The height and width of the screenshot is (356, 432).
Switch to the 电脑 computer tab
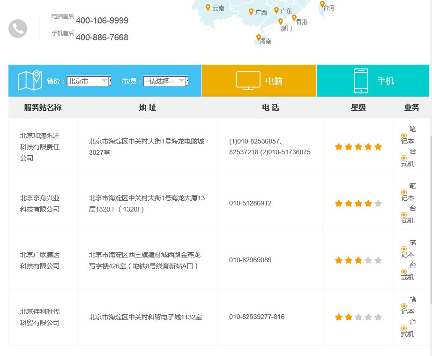(x=259, y=81)
